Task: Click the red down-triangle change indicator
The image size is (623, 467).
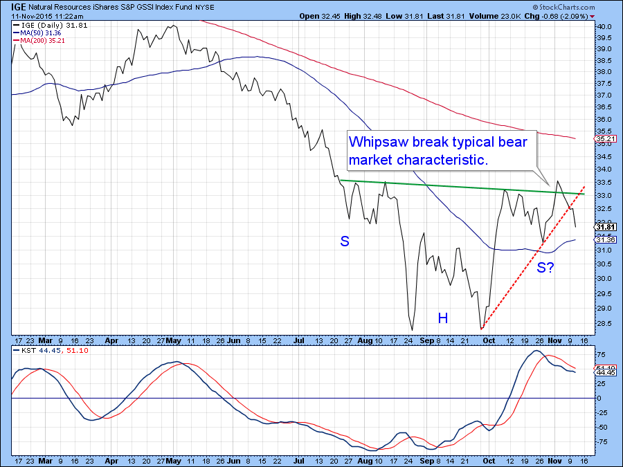Action: pyautogui.click(x=593, y=17)
